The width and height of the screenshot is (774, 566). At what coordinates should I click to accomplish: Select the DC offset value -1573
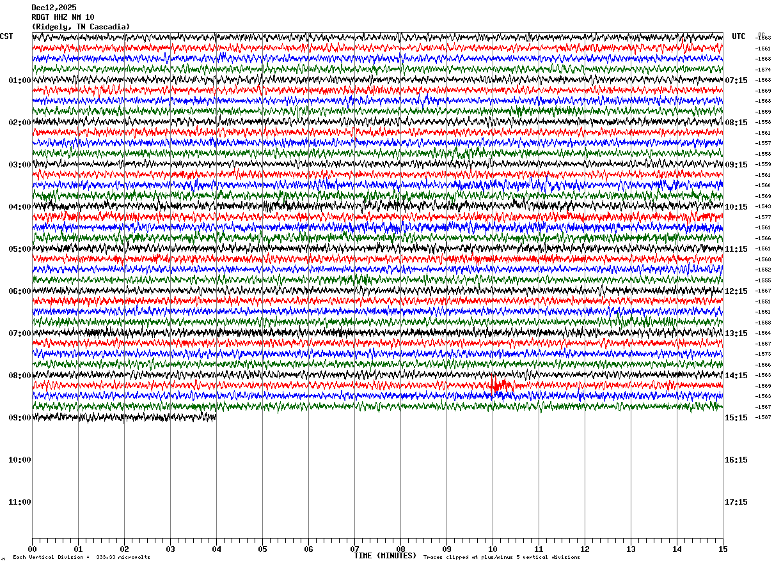click(763, 354)
